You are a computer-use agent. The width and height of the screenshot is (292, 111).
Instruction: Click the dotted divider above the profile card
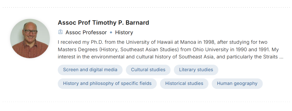(x=146, y=8)
